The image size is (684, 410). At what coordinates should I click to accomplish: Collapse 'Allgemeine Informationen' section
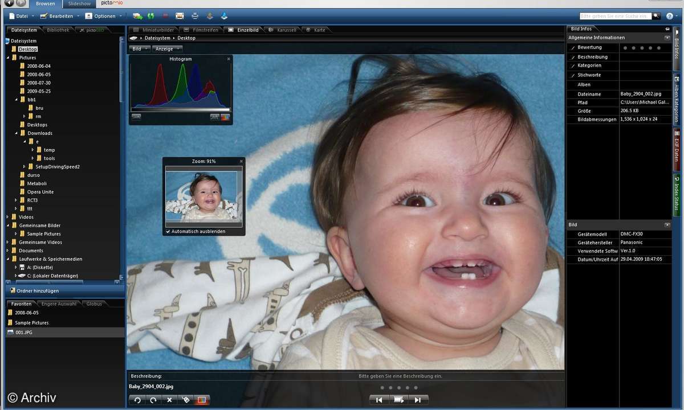[x=667, y=38]
